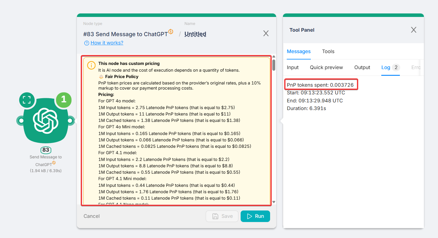Switch to the Tools tab
The height and width of the screenshot is (238, 438).
[328, 52]
